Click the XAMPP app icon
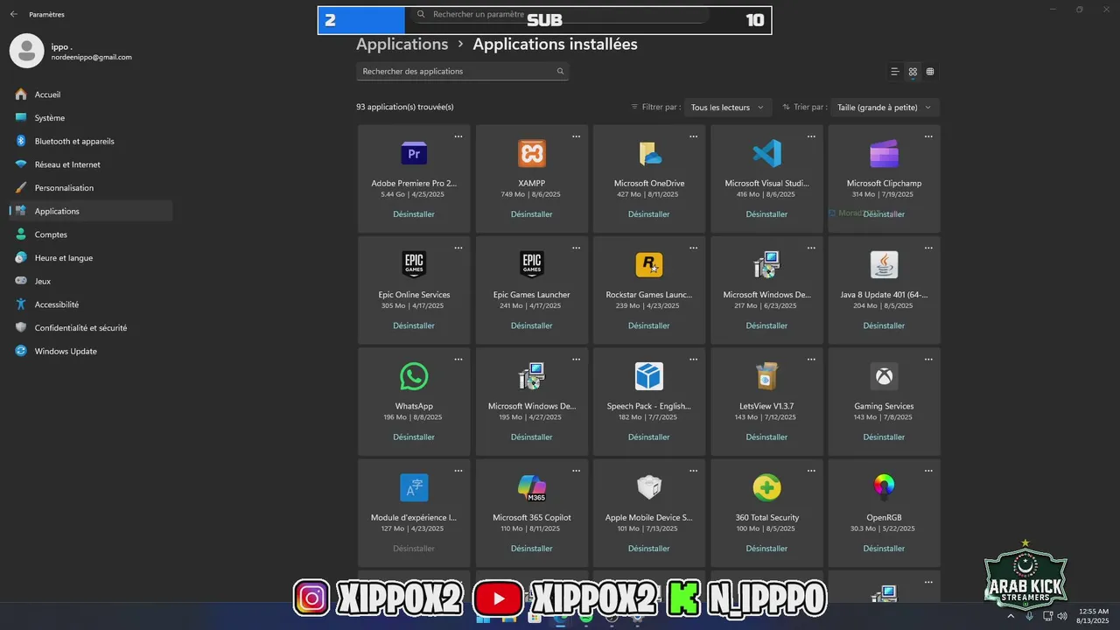This screenshot has width=1120, height=630. [x=532, y=153]
